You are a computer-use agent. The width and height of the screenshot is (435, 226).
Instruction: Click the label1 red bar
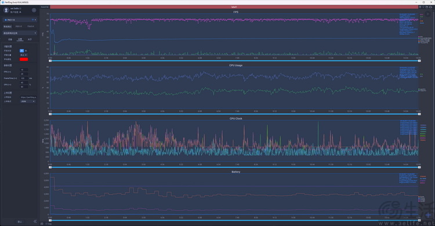coord(234,7)
